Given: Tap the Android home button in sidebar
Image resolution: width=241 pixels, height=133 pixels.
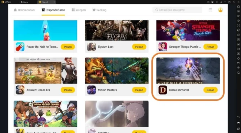Looking at the screenshot, I should [x=238, y=123].
